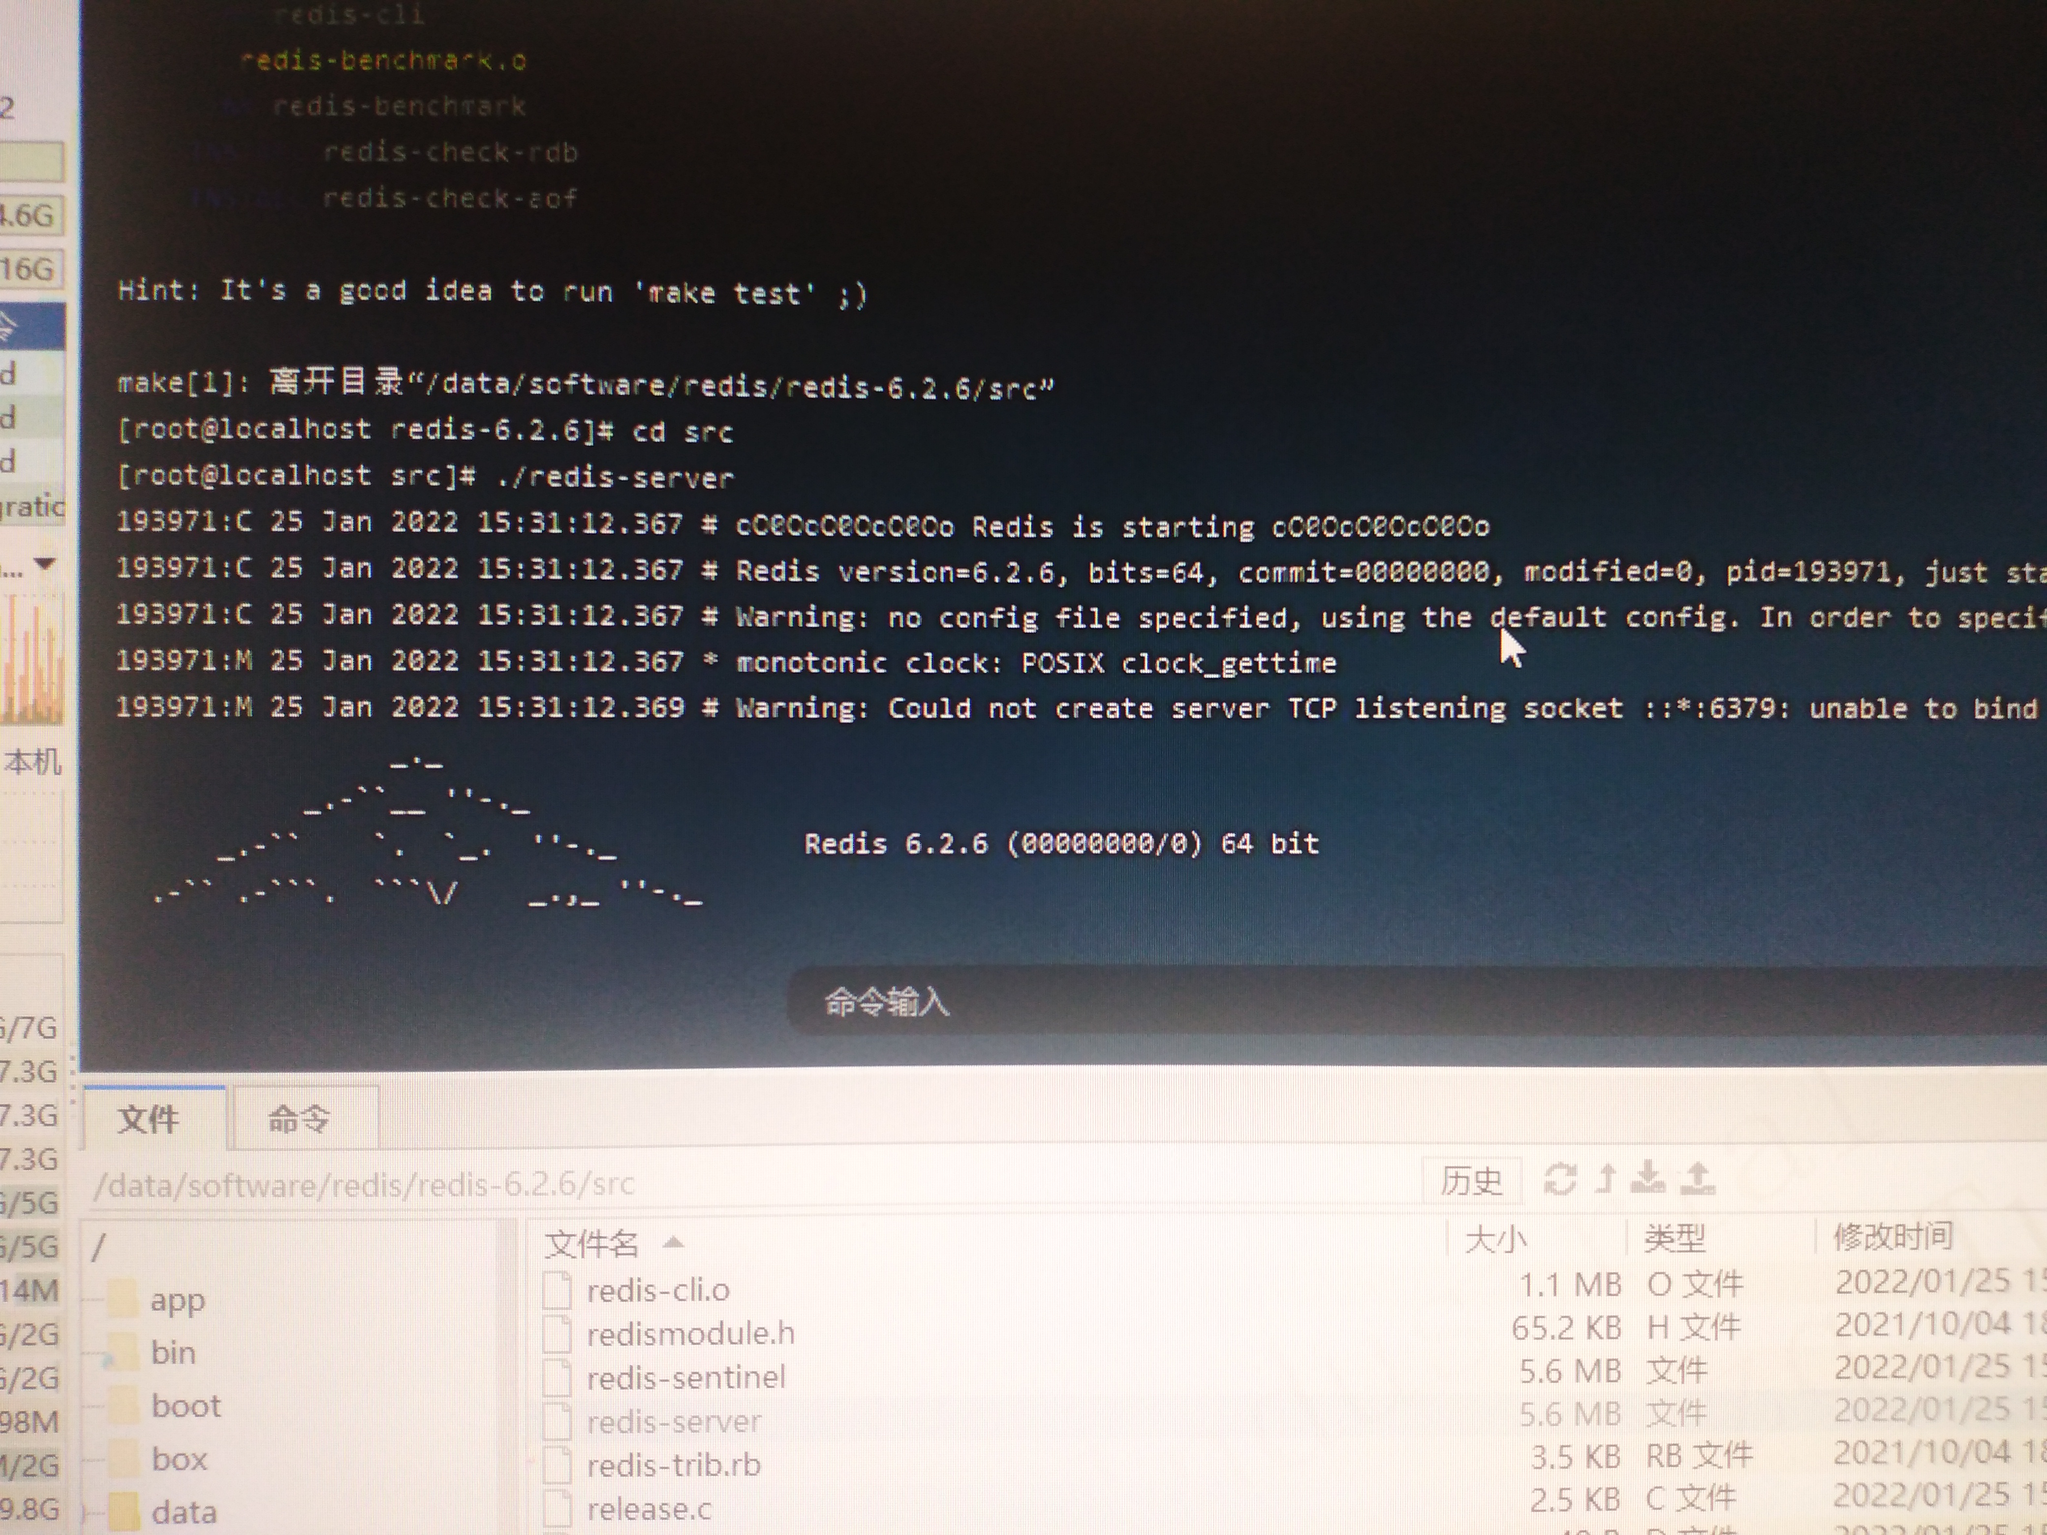2047x1535 pixels.
Task: Select the boot folder in tree
Action: click(186, 1407)
